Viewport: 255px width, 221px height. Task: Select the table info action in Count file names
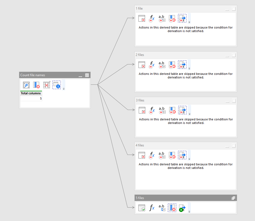[56, 85]
